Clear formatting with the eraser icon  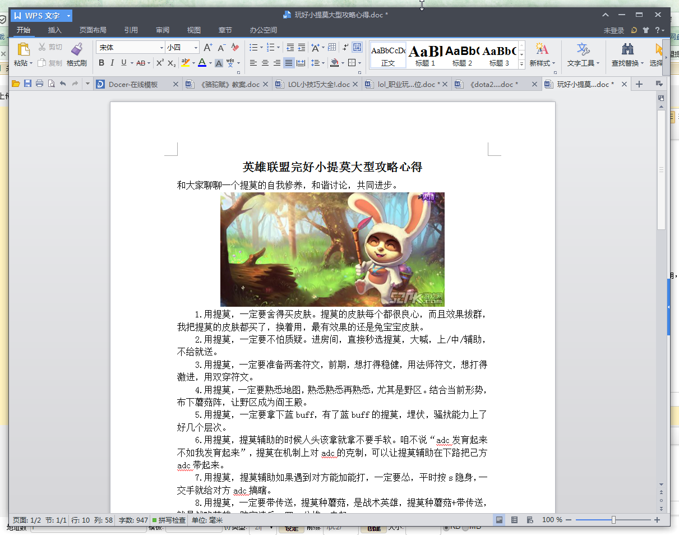pos(235,48)
